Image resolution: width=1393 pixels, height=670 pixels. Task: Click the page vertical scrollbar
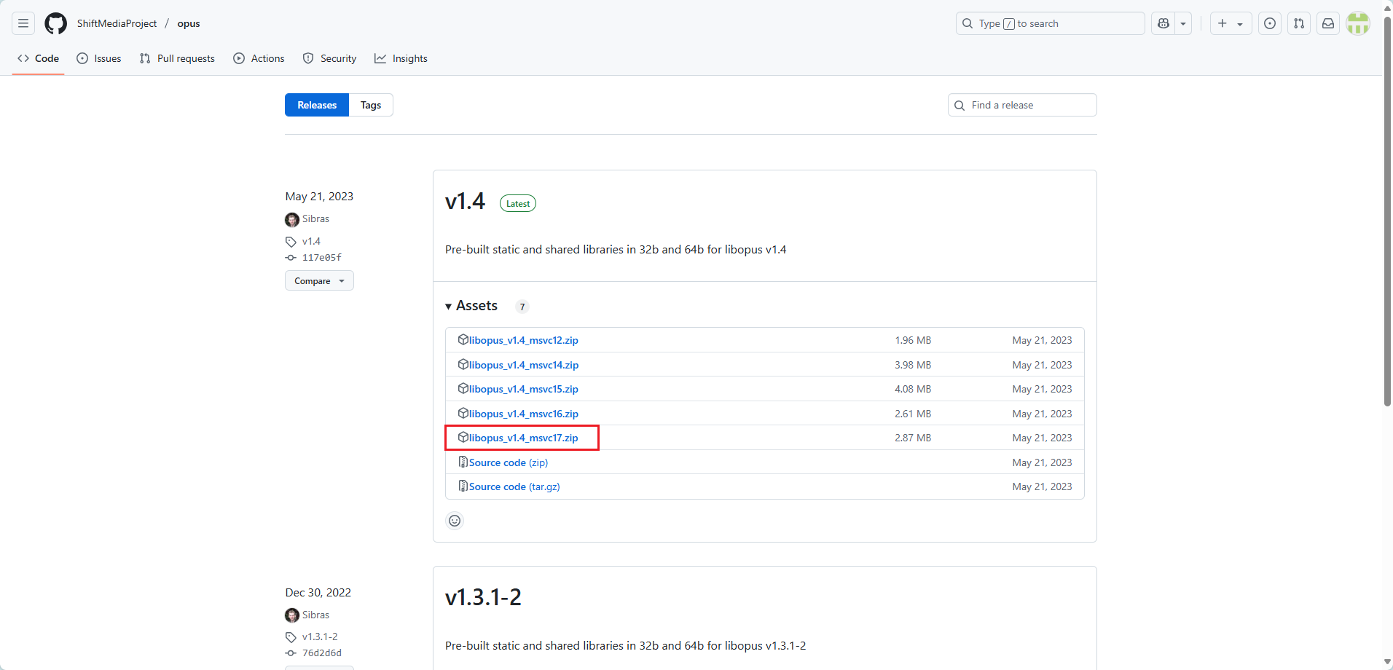1387,218
